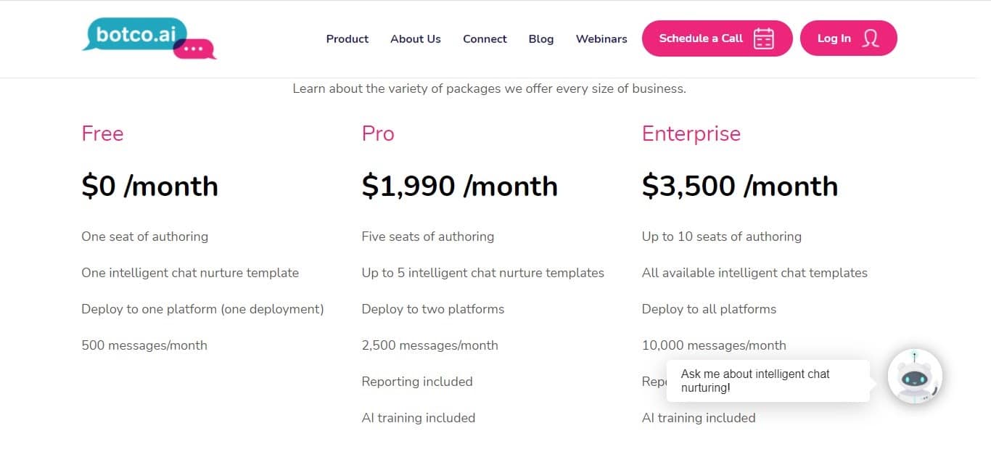Select the Enterprise plan heading
The image size is (991, 452).
pos(691,133)
